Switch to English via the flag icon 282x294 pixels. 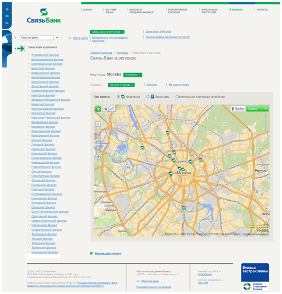coord(7,23)
